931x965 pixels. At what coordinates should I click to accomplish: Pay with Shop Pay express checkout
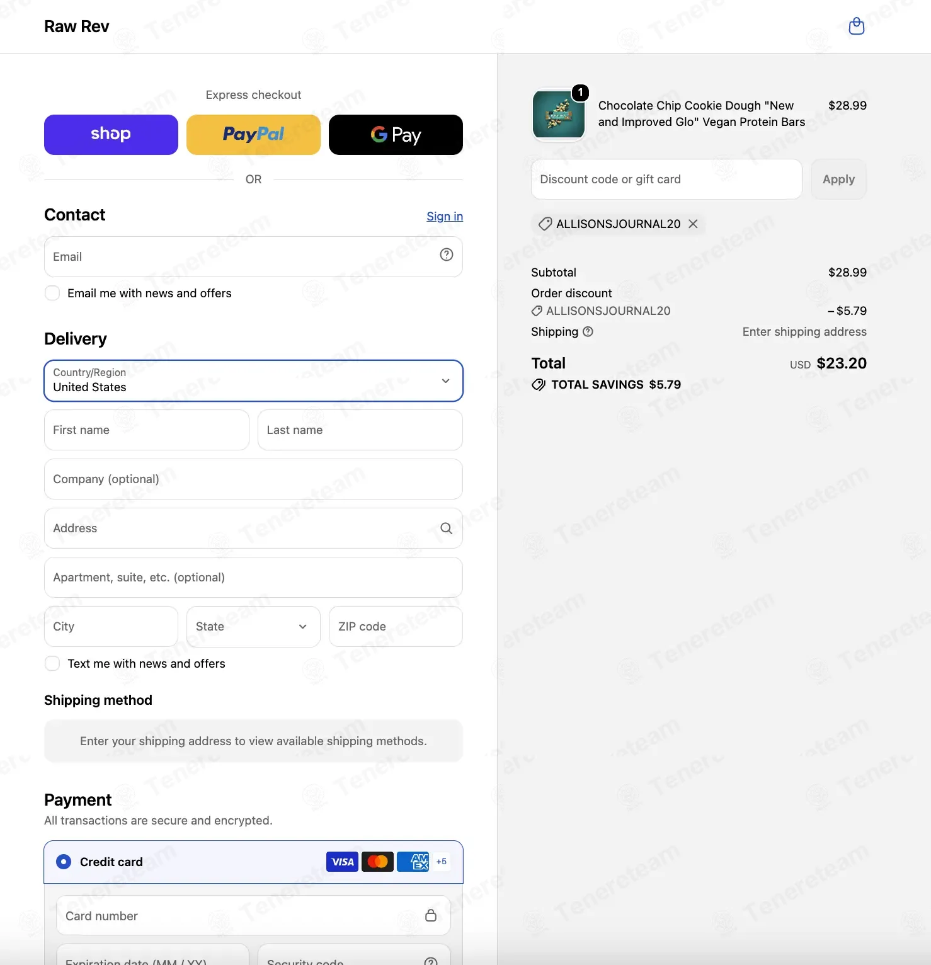point(111,135)
